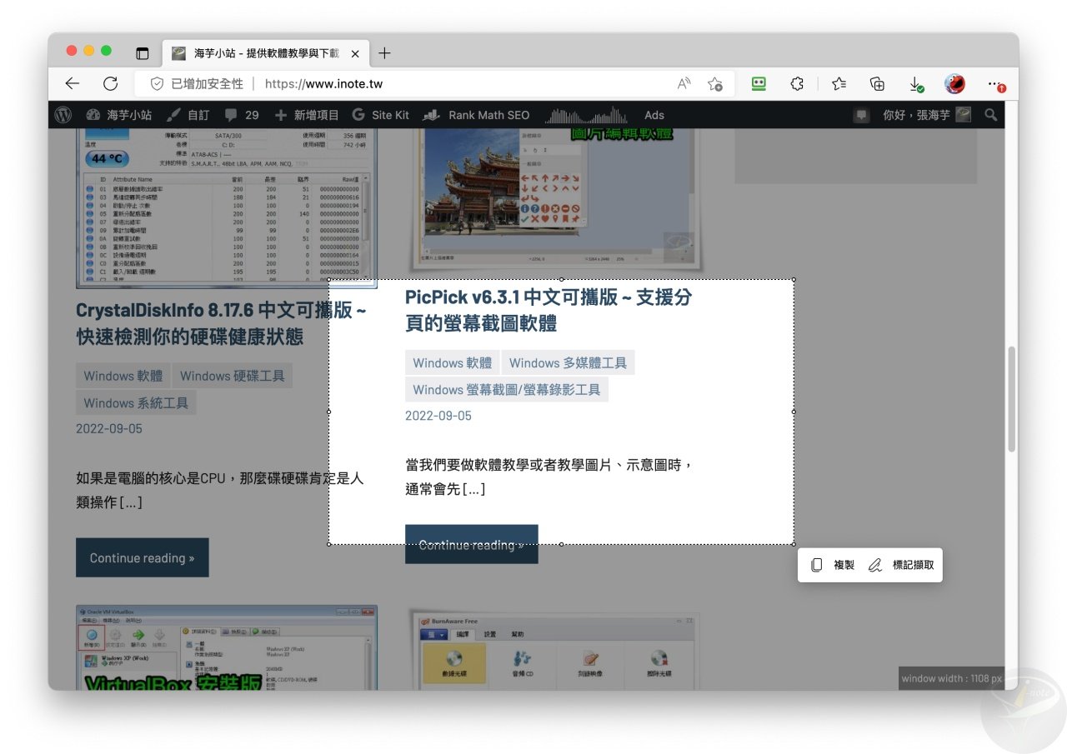Open Rank Math SEO from the admin bar
1067x754 pixels.
[477, 114]
